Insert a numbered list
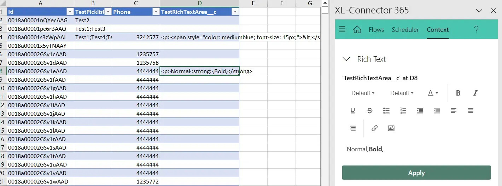Image resolution: width=502 pixels, height=186 pixels. 403,111
